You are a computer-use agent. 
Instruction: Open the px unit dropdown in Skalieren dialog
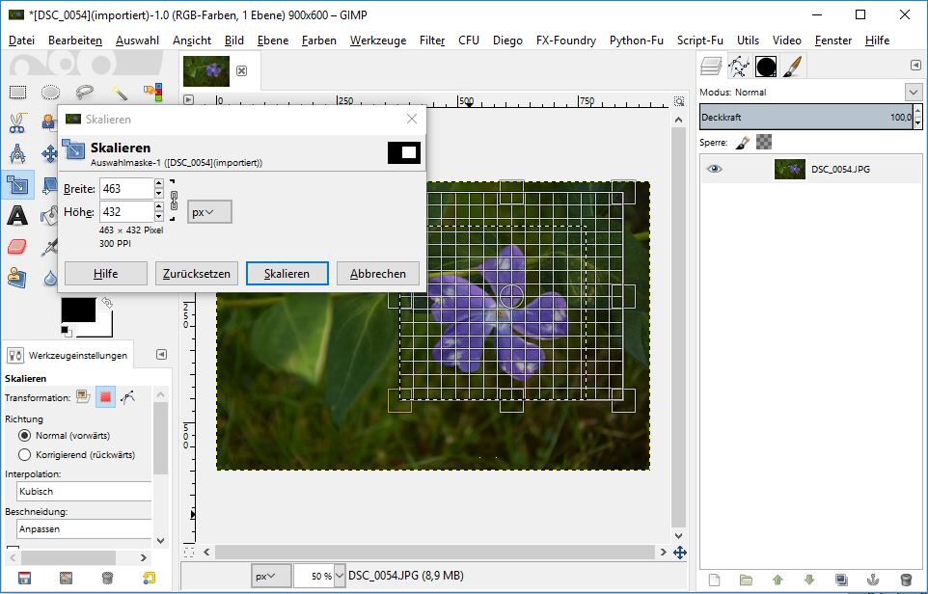tap(209, 212)
